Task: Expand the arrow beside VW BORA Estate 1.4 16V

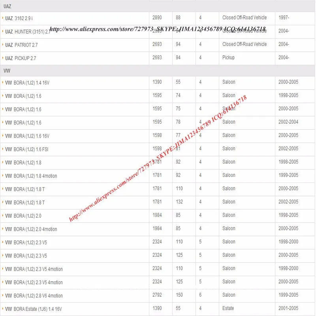Action: tap(3, 308)
